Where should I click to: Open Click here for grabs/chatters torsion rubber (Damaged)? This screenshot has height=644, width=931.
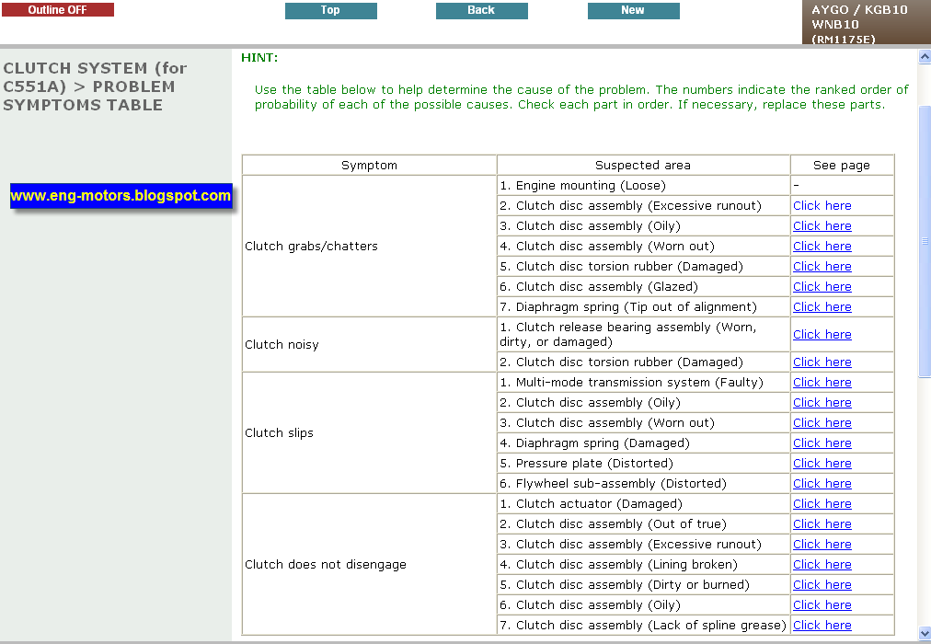[822, 266]
